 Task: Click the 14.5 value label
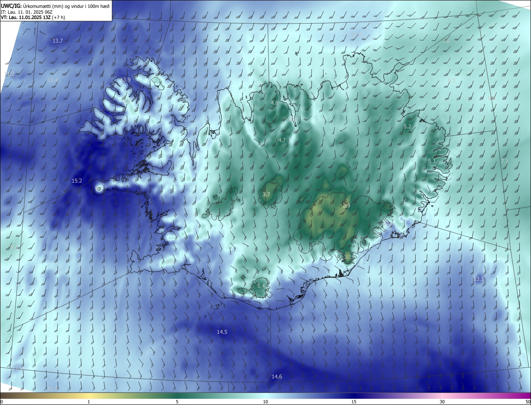click(222, 332)
